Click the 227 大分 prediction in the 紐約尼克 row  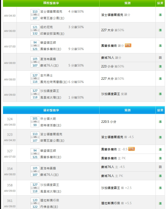(x=112, y=30)
